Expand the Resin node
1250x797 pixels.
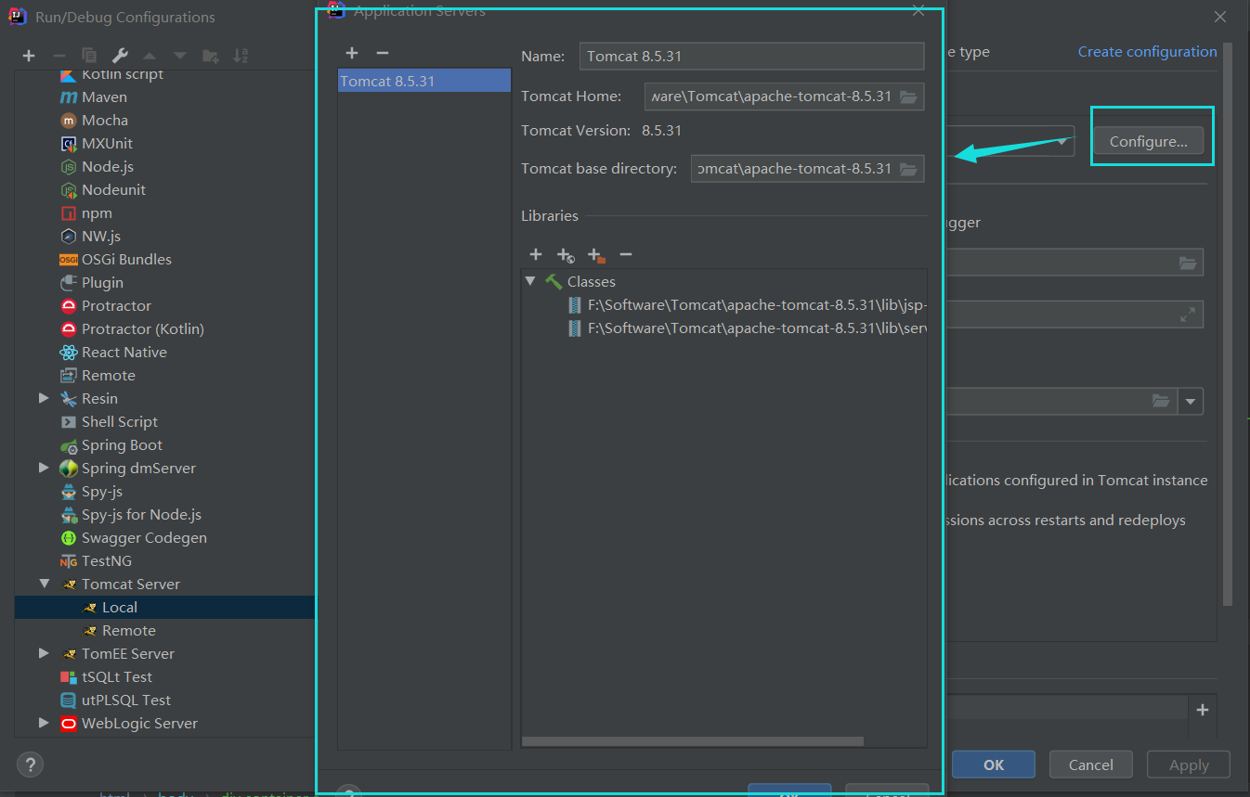tap(44, 398)
